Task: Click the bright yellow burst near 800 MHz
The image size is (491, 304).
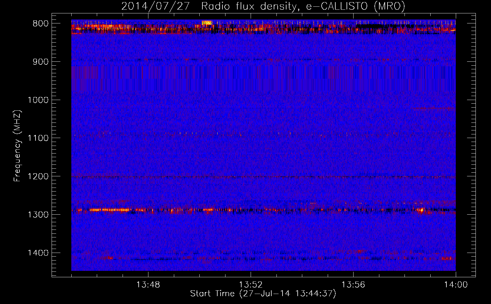Action: pyautogui.click(x=207, y=23)
